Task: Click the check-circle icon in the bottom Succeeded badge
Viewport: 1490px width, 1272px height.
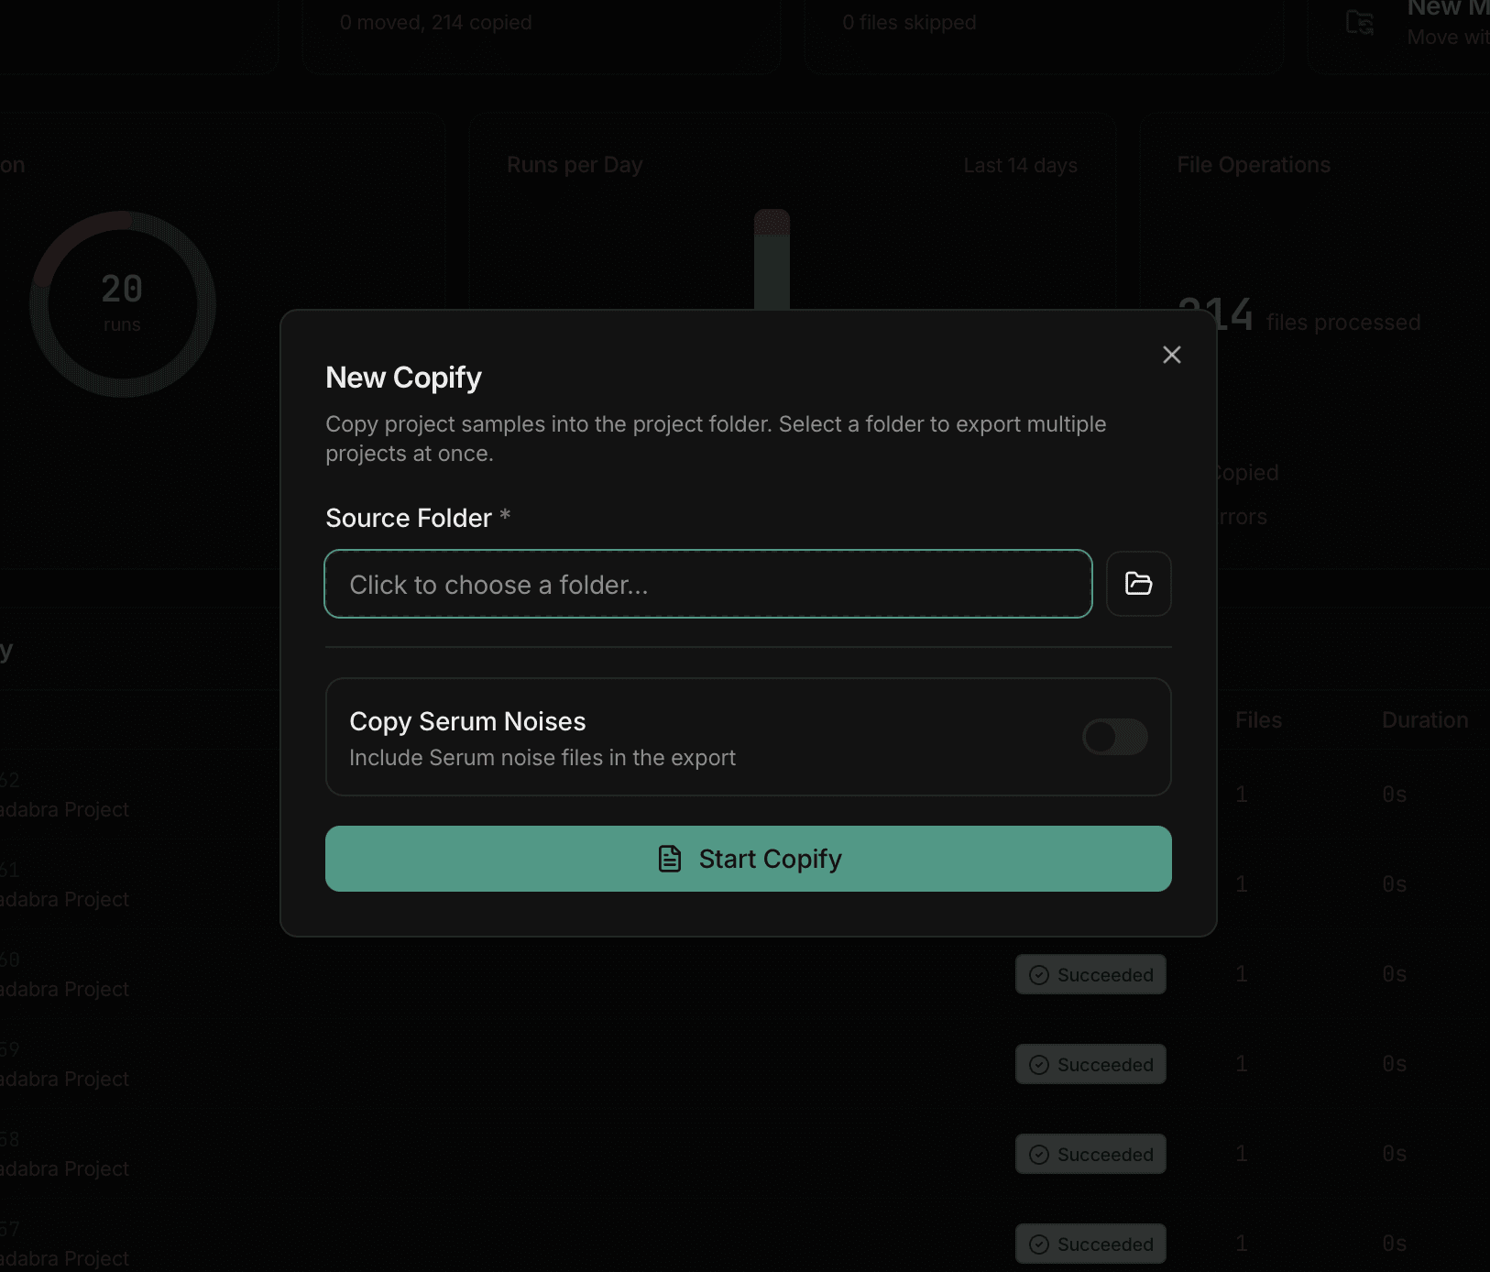Action: (1040, 1244)
